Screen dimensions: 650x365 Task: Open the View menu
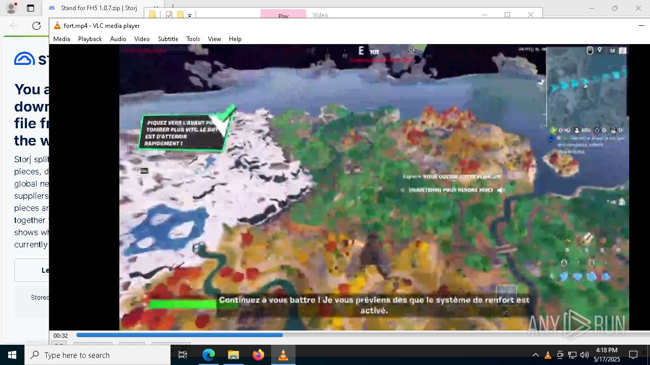214,39
